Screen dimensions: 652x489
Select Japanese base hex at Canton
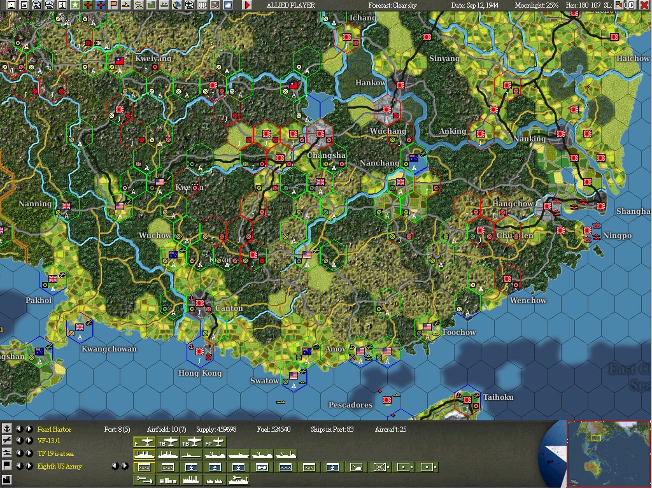click(x=200, y=303)
